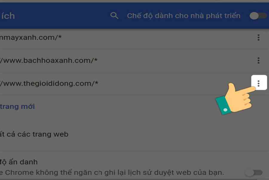Open the three-dot menu for bachhoaxanh.com

[x=258, y=61]
